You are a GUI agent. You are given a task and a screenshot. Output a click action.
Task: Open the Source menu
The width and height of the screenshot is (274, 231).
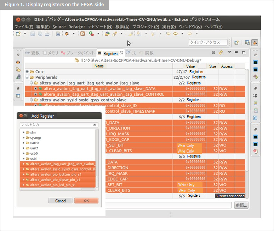(59, 27)
